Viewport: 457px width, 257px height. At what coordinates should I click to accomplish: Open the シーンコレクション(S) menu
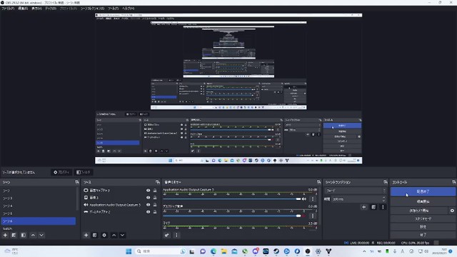pyautogui.click(x=92, y=9)
